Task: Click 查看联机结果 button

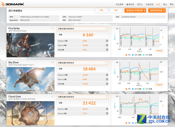Action: point(157,10)
